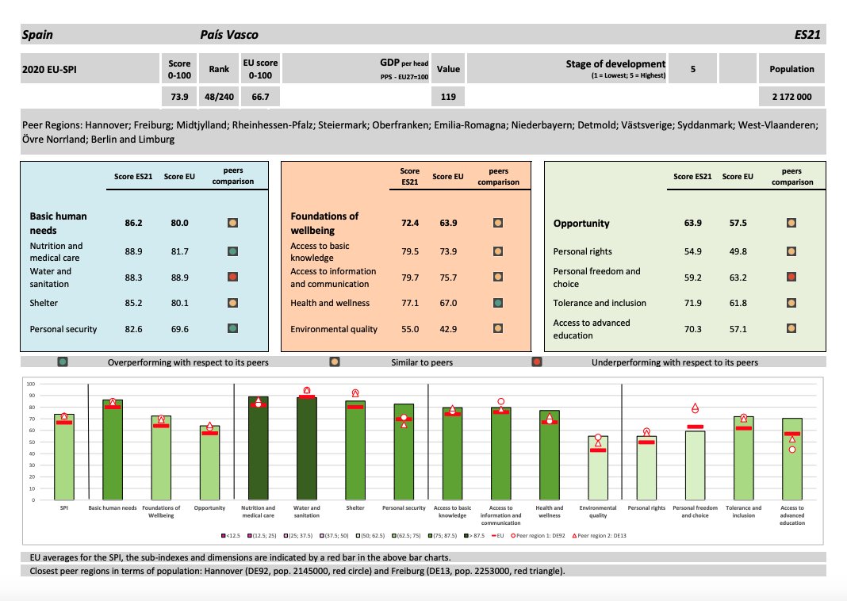Click the "> 87.5" chart legend swatch

tap(466, 536)
